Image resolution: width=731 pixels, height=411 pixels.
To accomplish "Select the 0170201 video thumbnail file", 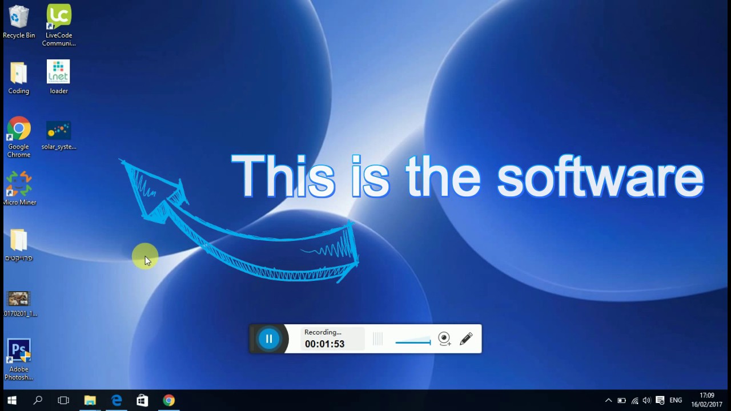I will coord(19,304).
